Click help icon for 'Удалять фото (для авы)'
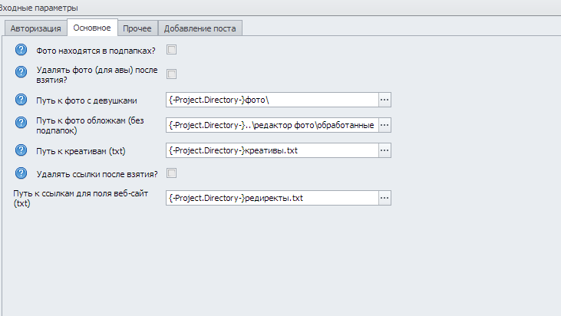 pyautogui.click(x=21, y=74)
